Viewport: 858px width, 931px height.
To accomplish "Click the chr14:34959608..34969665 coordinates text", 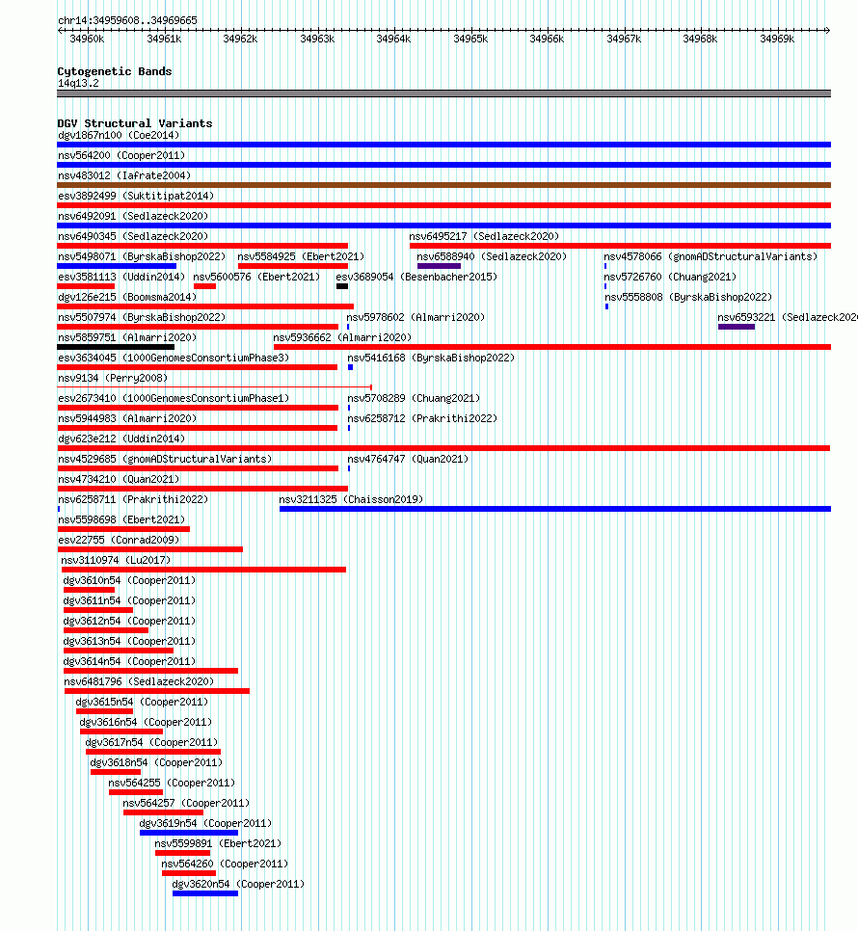I will (127, 20).
